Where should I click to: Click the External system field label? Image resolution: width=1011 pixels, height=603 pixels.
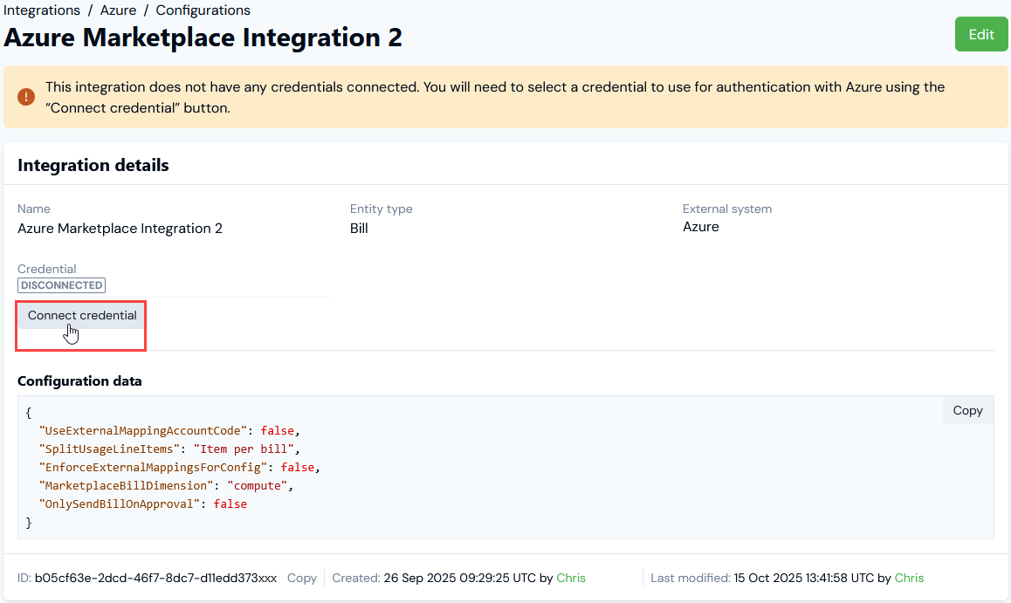[x=727, y=209]
